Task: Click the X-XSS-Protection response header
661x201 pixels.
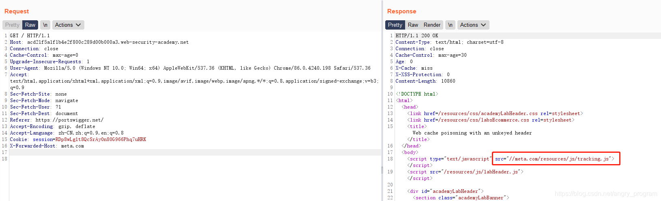Action: tap(423, 75)
